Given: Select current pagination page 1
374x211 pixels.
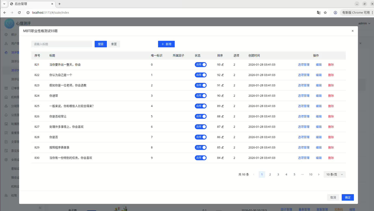Looking at the screenshot, I should (x=262, y=175).
